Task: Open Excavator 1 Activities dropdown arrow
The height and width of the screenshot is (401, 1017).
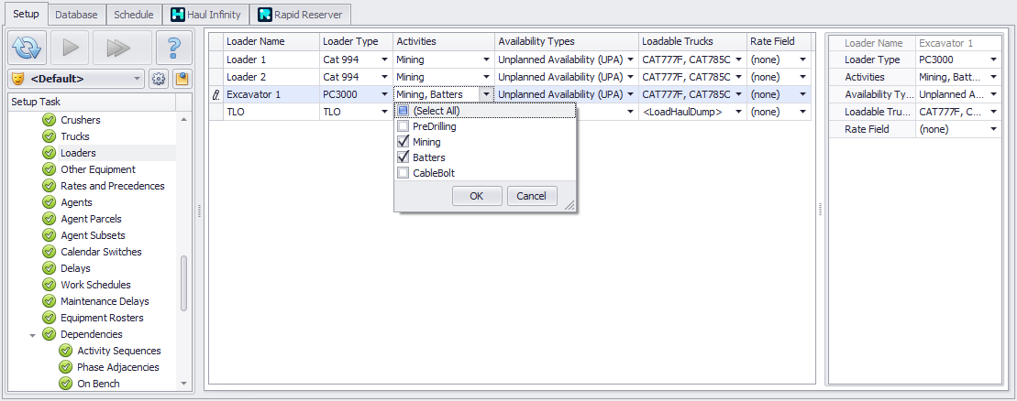Action: pyautogui.click(x=486, y=94)
